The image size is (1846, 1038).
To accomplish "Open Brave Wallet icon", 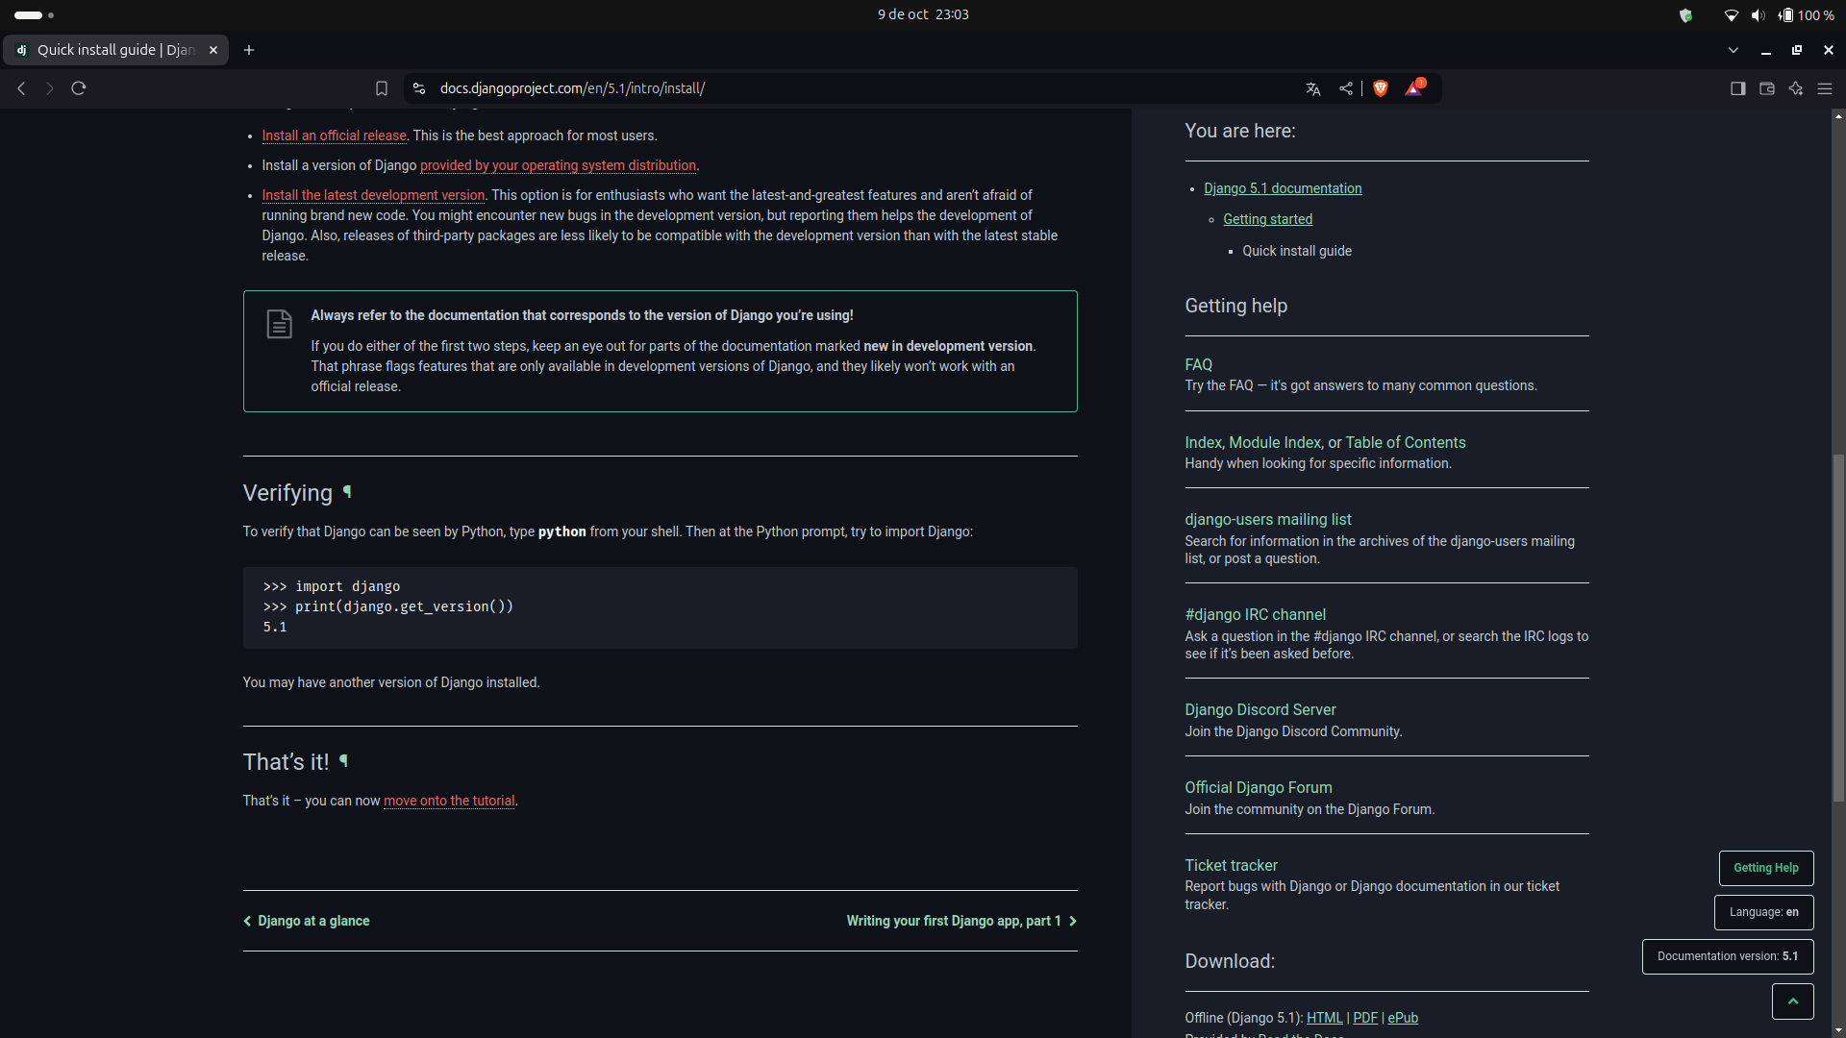I will (1767, 88).
